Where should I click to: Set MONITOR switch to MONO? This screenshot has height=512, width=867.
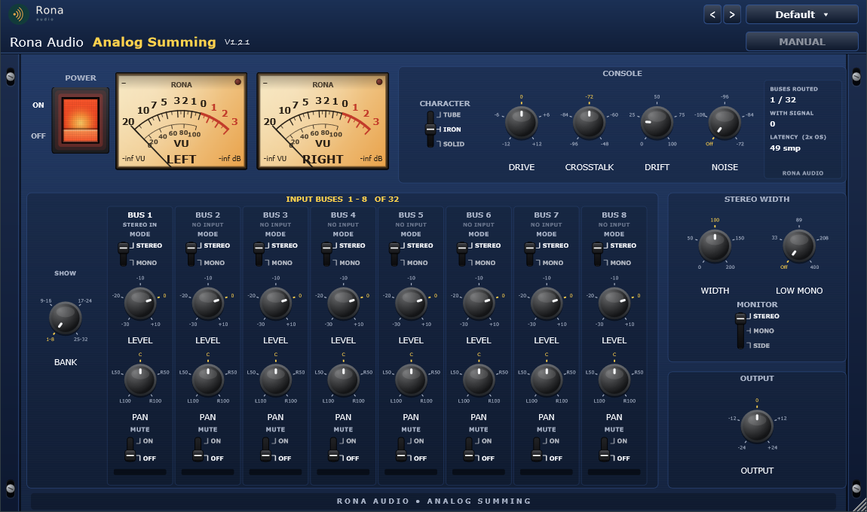763,331
